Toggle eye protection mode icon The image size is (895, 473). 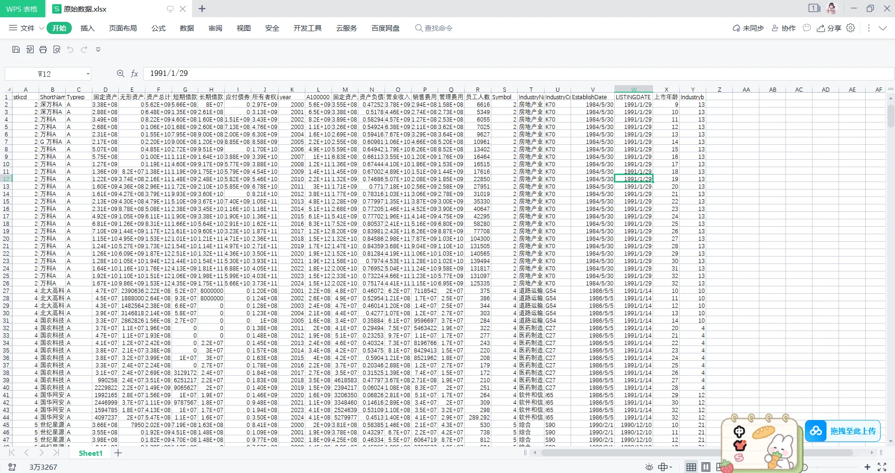point(649,467)
